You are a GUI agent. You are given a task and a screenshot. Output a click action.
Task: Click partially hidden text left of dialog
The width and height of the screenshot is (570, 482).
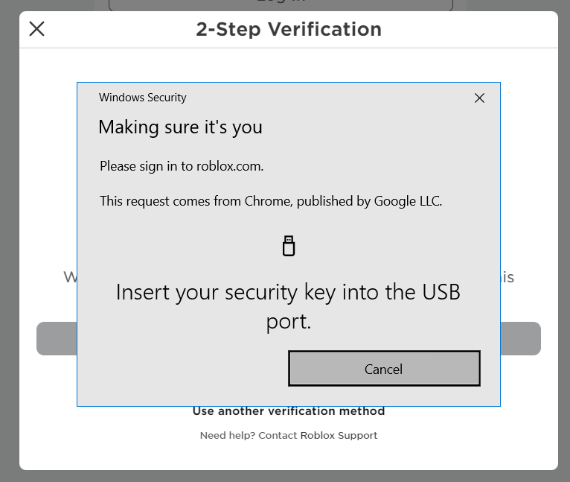69,277
